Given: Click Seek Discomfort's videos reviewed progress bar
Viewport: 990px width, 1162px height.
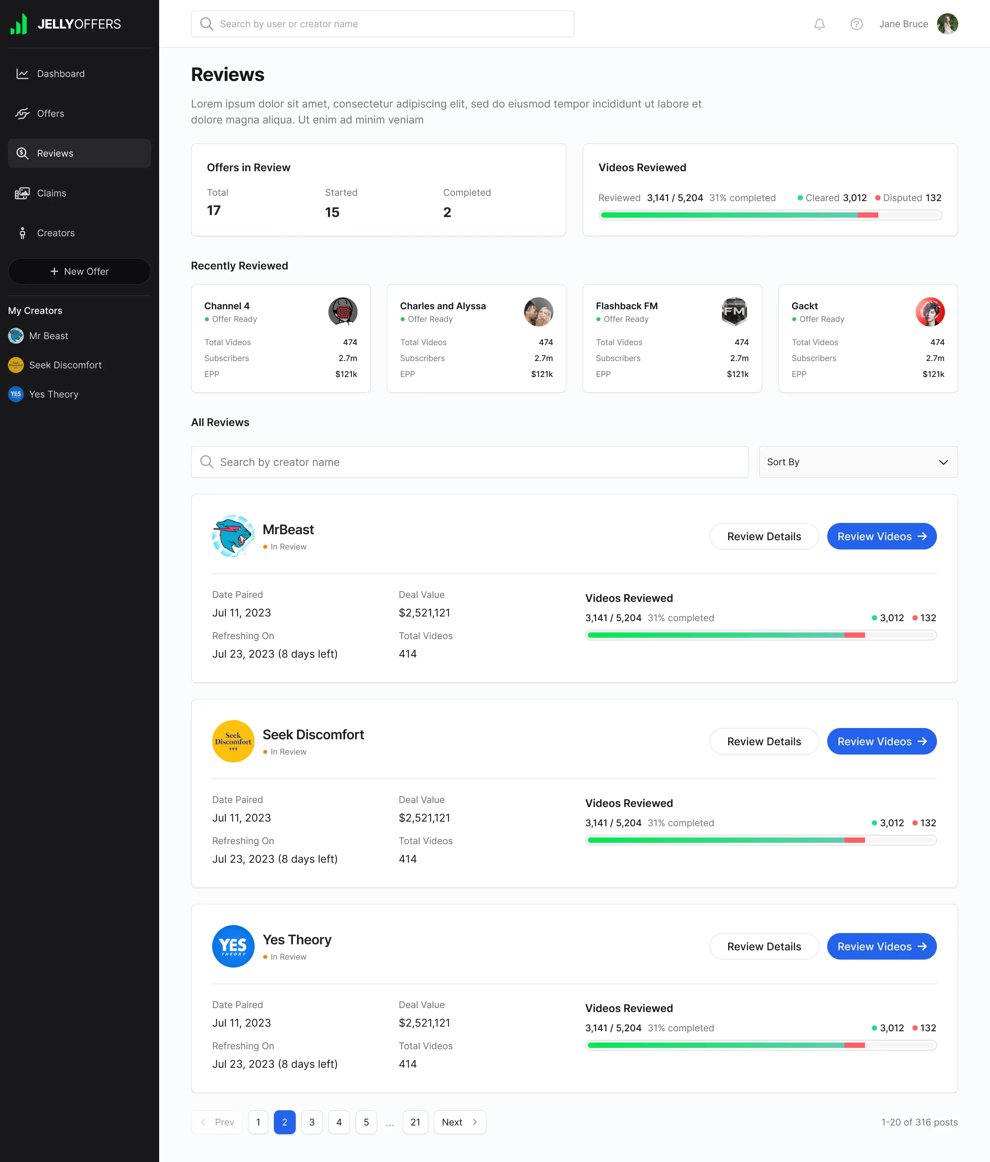Looking at the screenshot, I should pos(760,840).
